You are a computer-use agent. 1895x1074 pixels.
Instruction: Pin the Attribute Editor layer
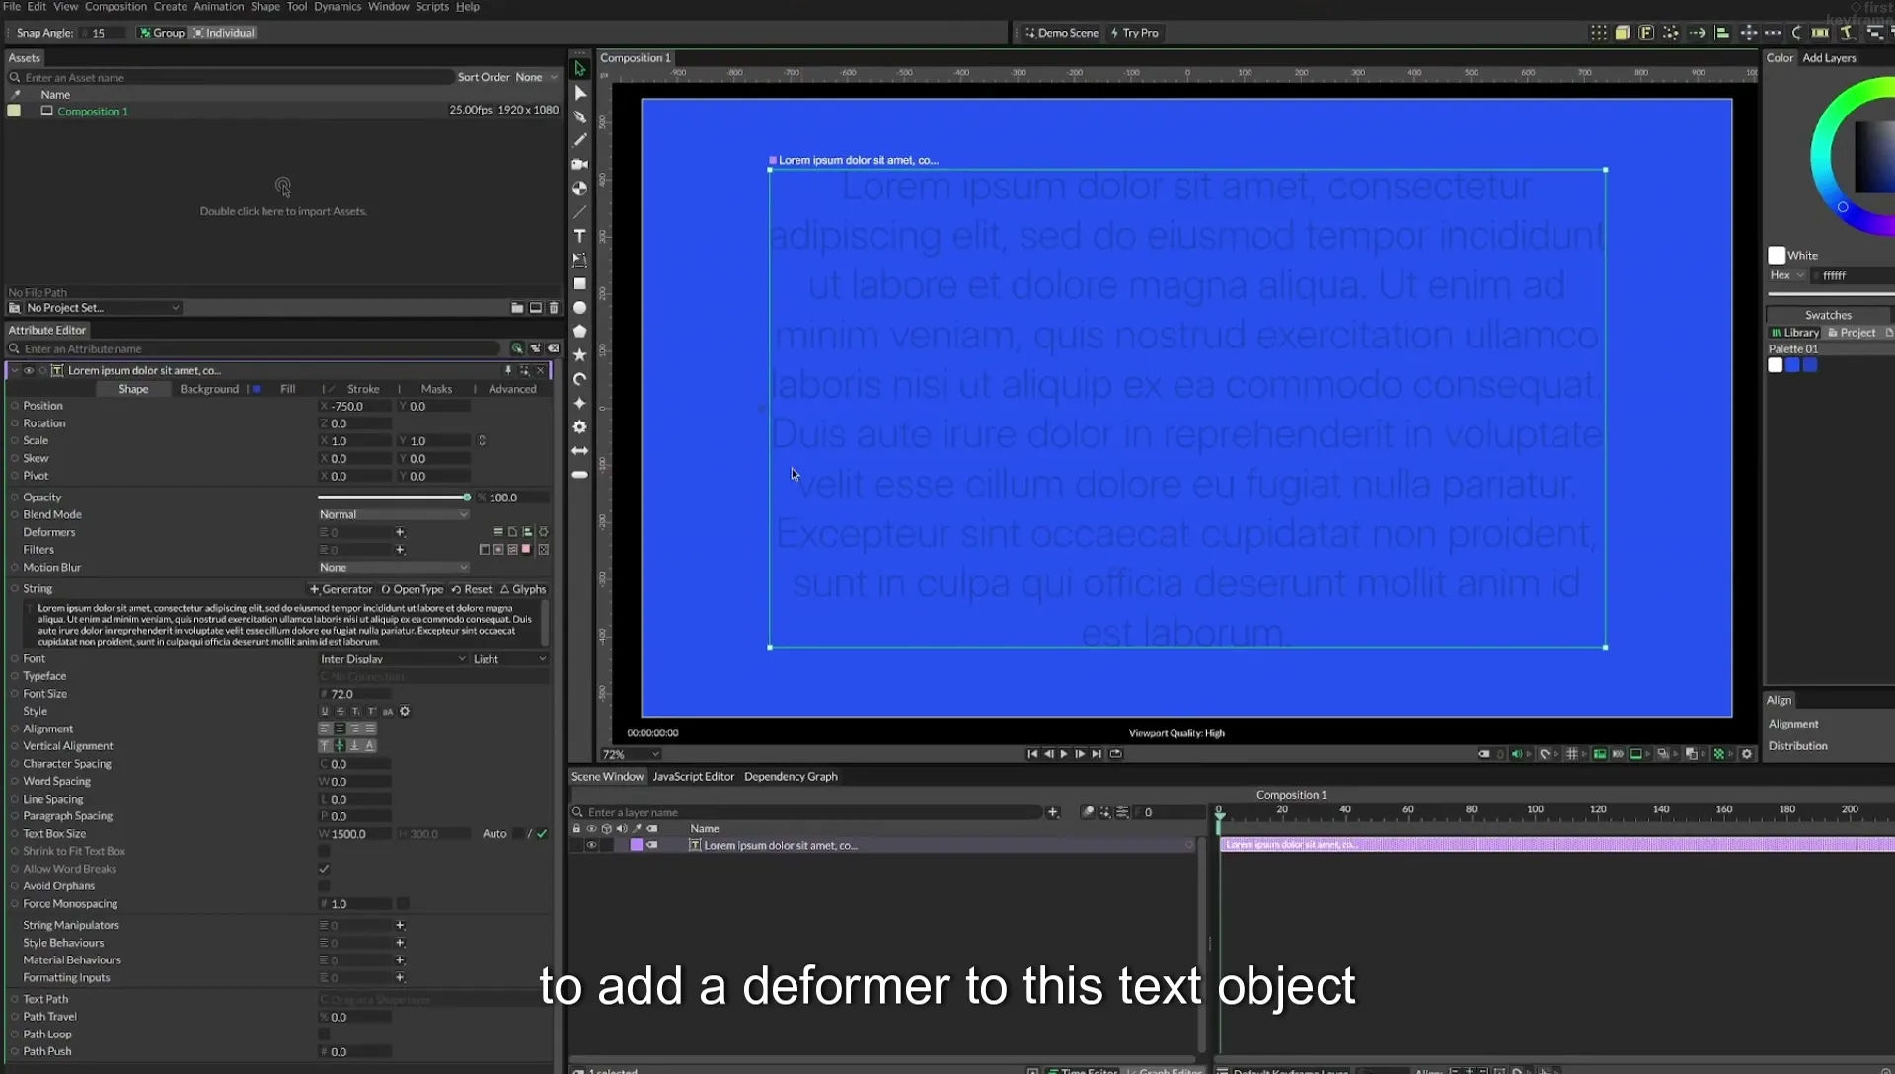(x=508, y=371)
